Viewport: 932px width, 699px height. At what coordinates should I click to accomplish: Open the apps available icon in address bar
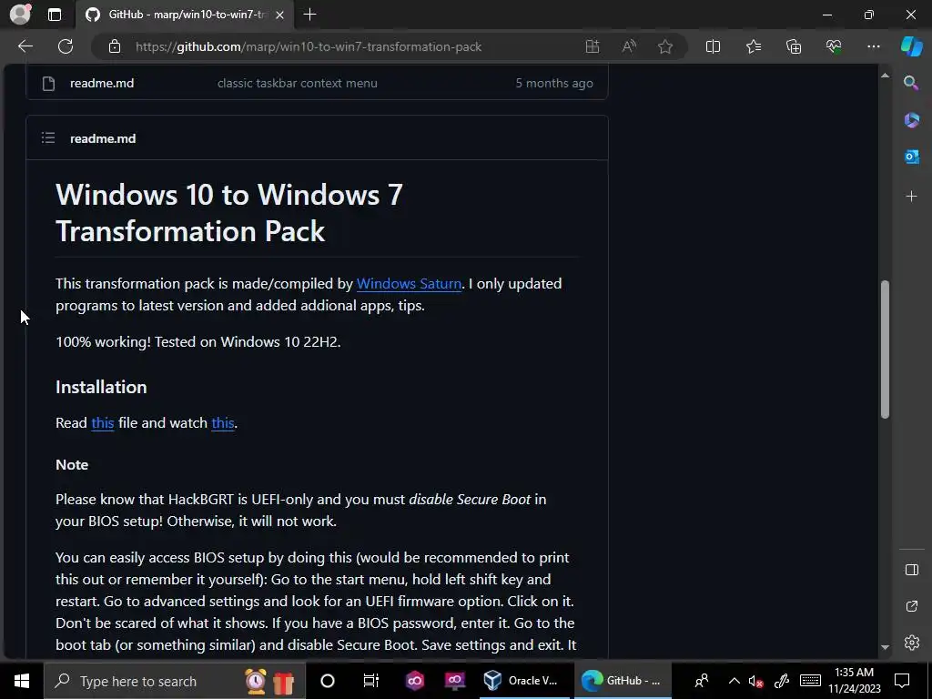[592, 46]
